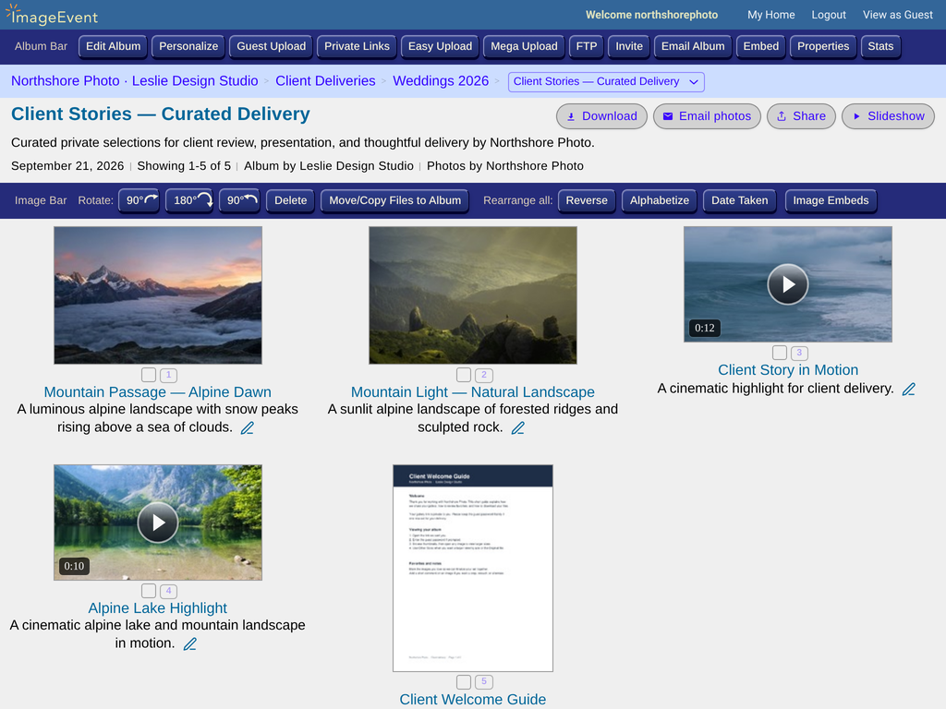This screenshot has width=946, height=709.
Task: Choose Easy Upload
Action: [440, 46]
